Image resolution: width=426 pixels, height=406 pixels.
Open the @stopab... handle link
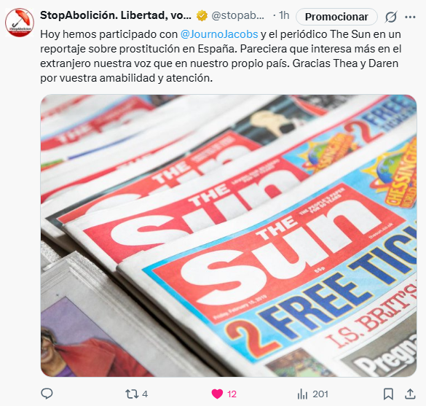(x=237, y=16)
